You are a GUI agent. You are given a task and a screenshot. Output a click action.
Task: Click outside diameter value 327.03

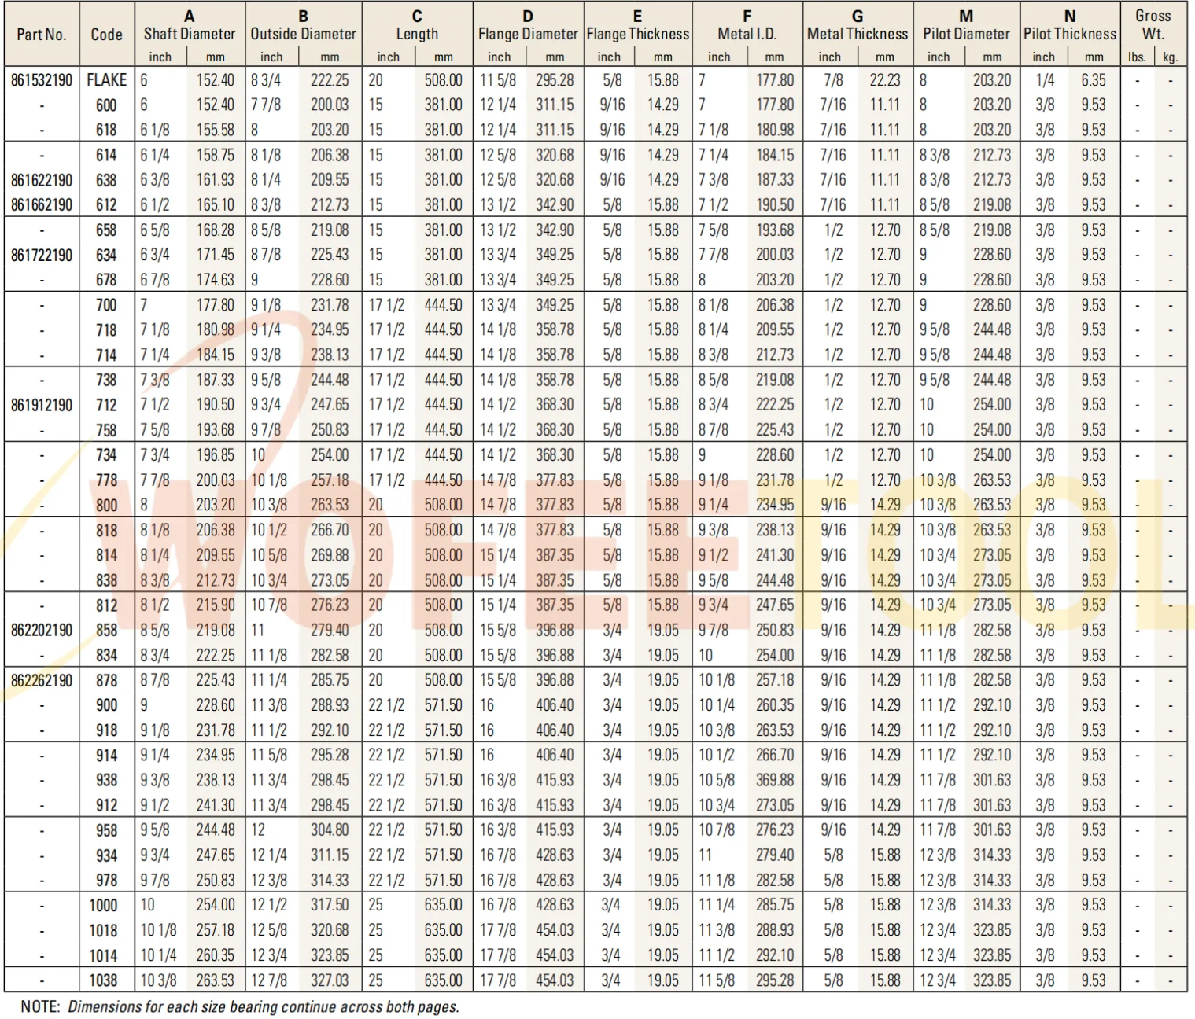[330, 980]
